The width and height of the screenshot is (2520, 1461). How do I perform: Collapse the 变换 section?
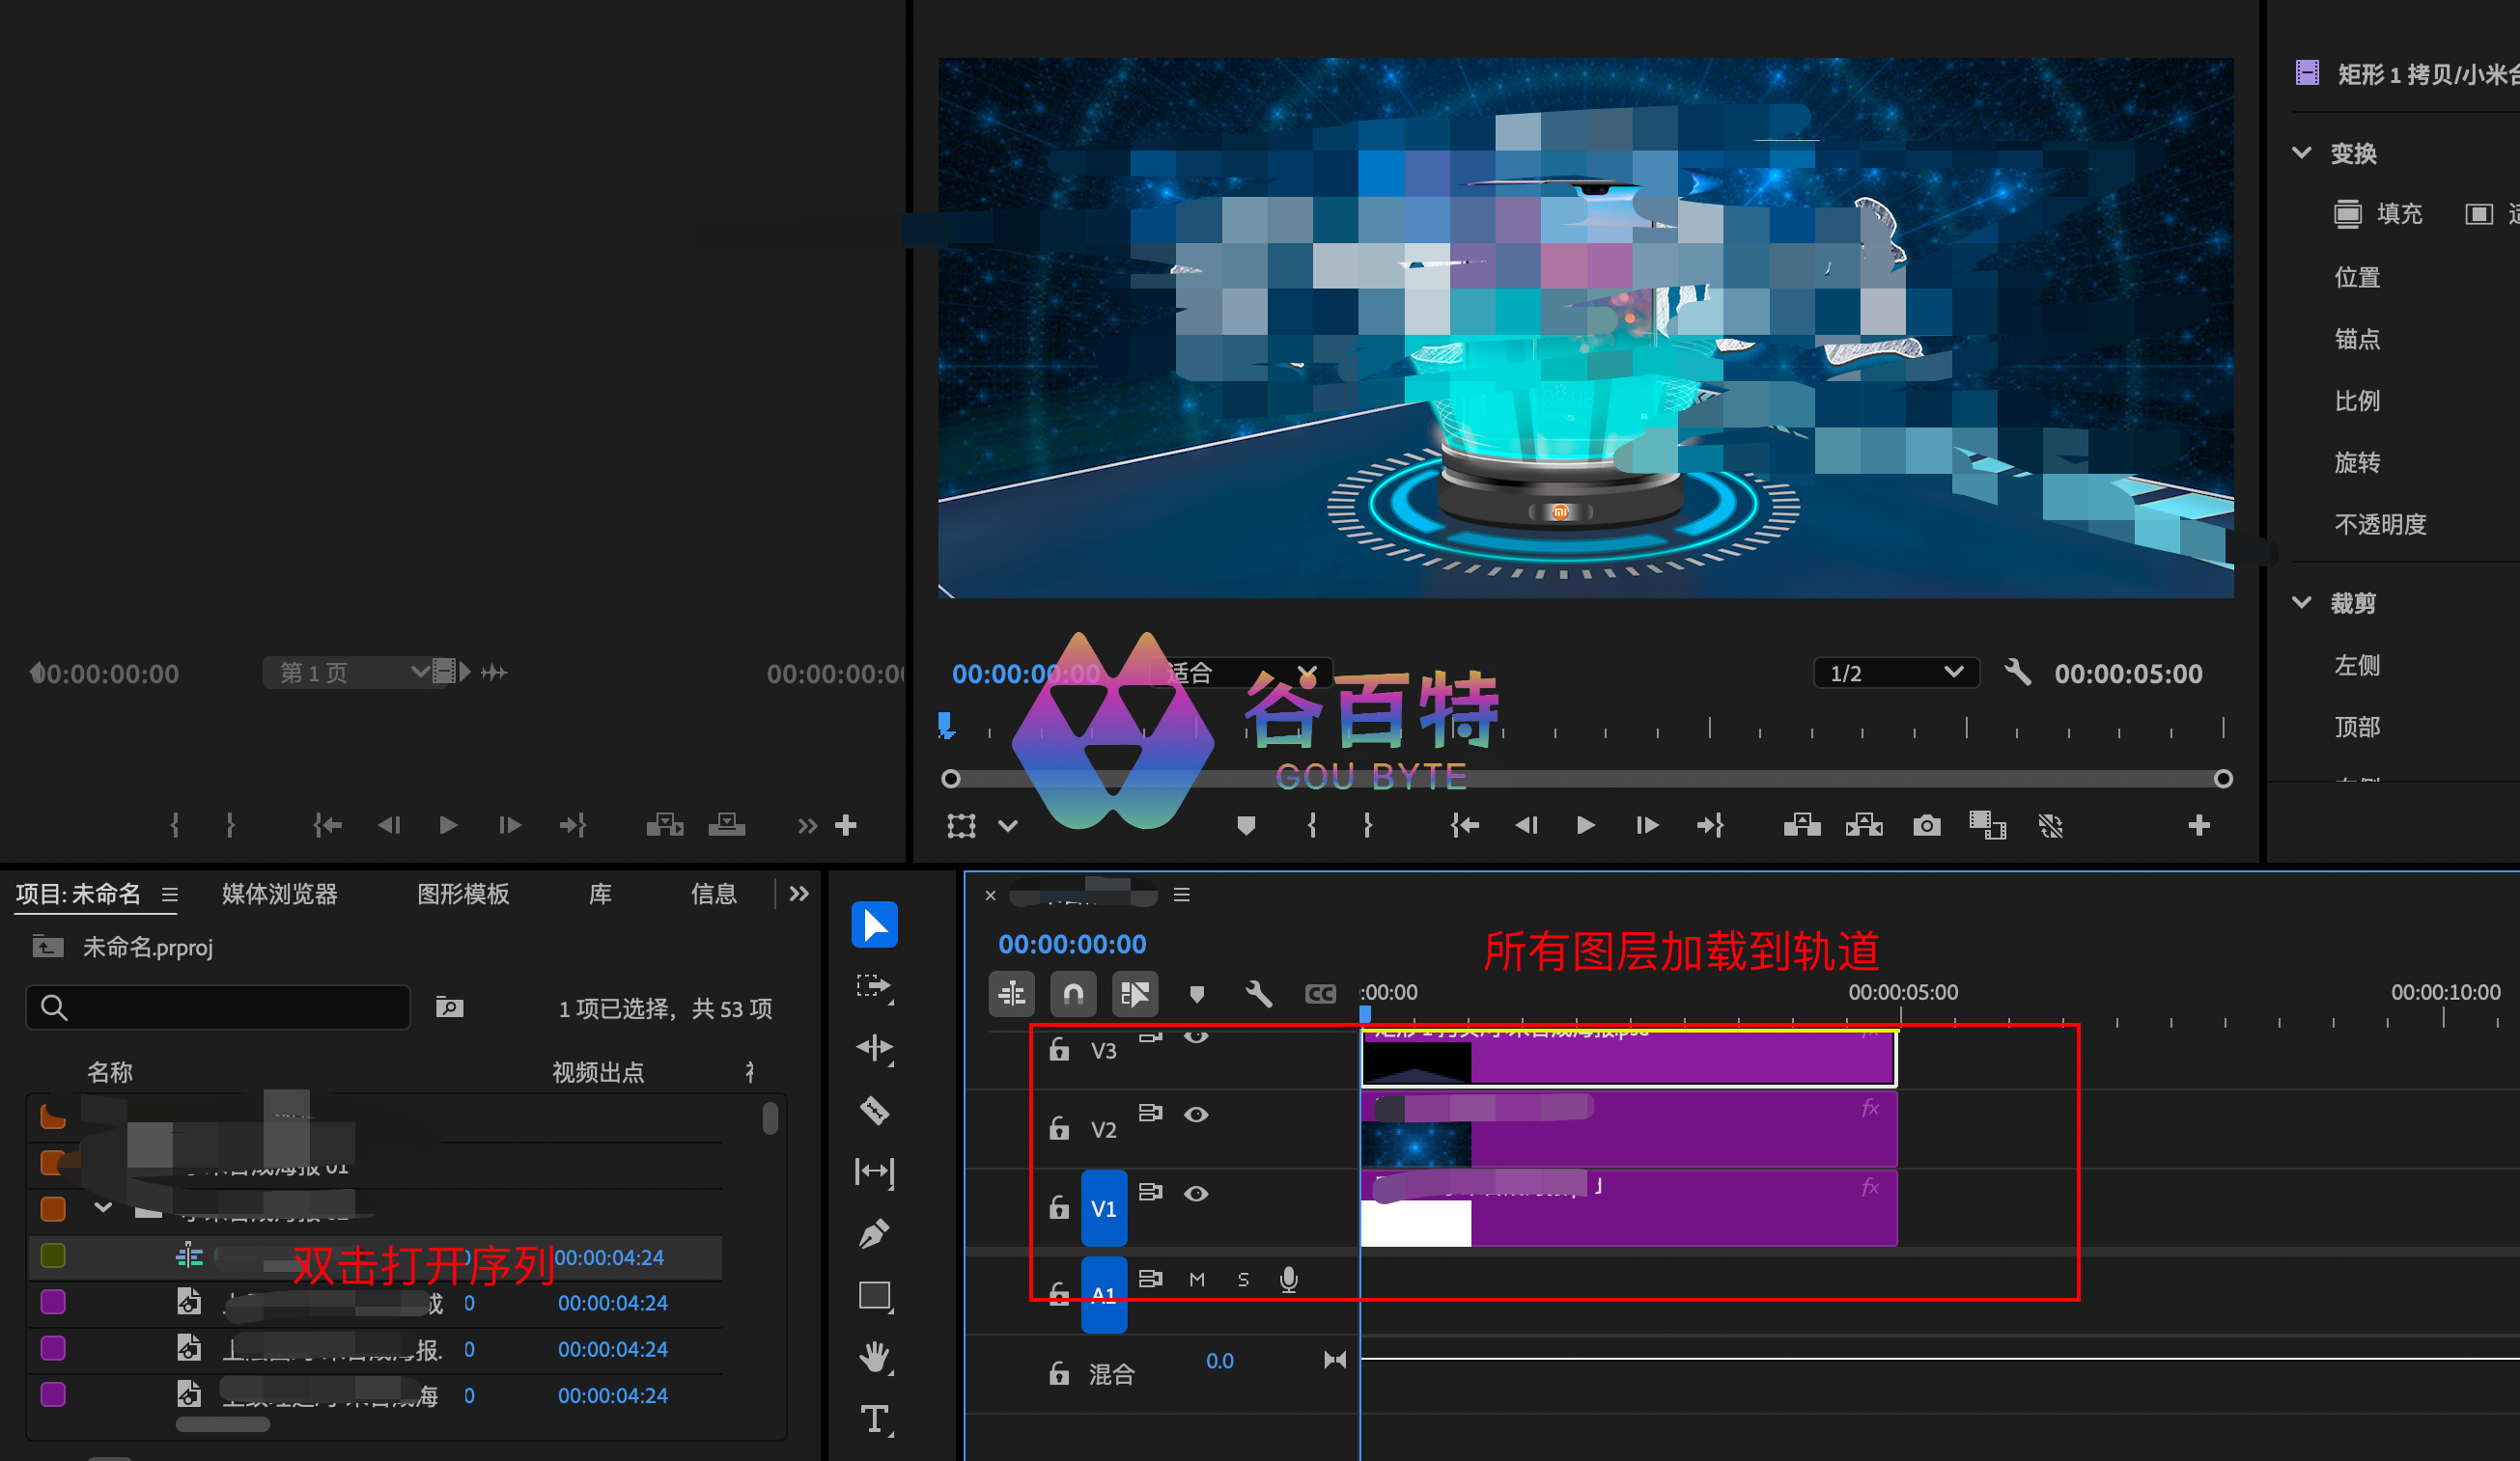(x=2301, y=152)
